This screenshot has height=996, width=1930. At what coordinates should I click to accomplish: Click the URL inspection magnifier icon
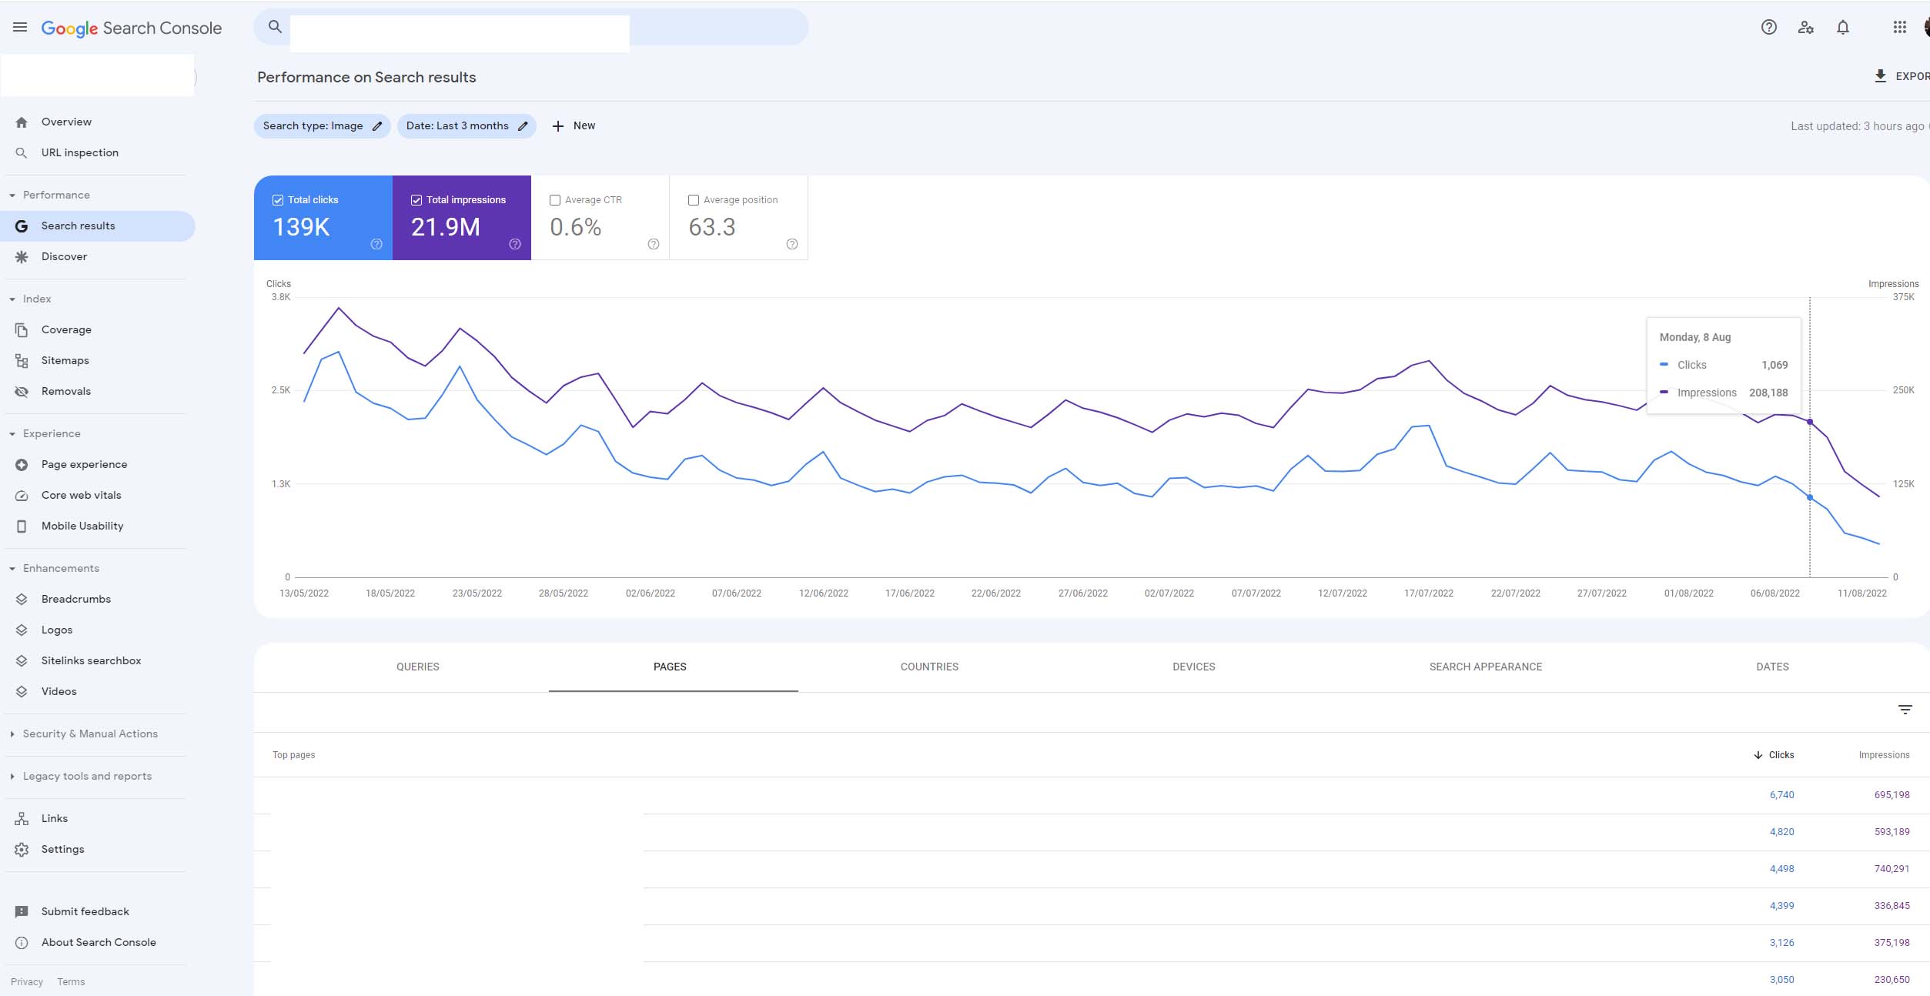click(22, 153)
